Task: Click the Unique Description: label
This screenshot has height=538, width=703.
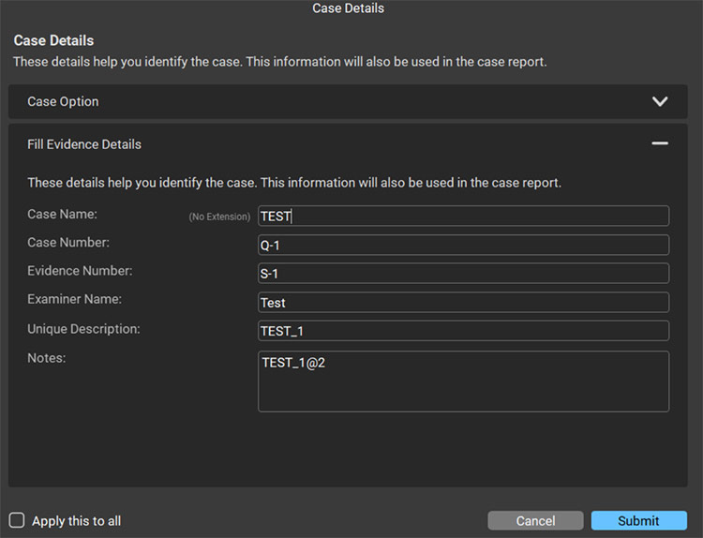Action: (x=83, y=329)
